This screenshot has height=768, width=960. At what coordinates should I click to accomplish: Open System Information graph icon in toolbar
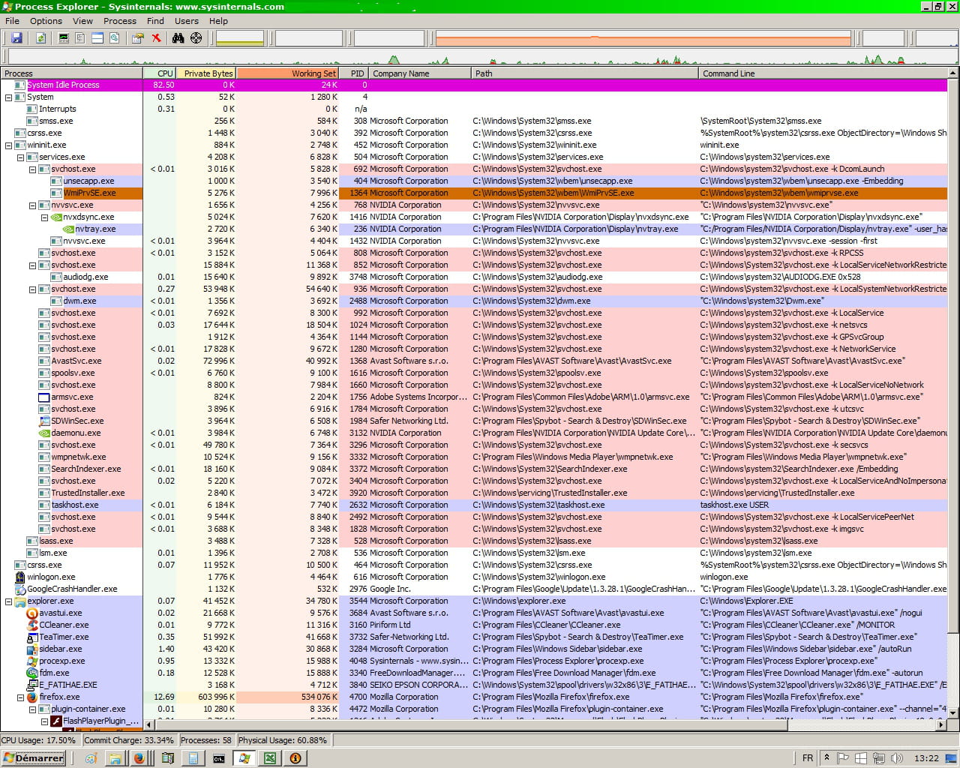pyautogui.click(x=64, y=38)
